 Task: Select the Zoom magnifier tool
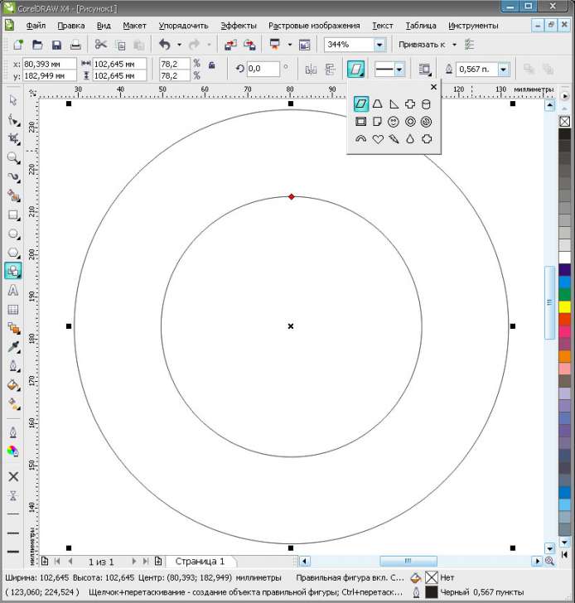point(13,158)
